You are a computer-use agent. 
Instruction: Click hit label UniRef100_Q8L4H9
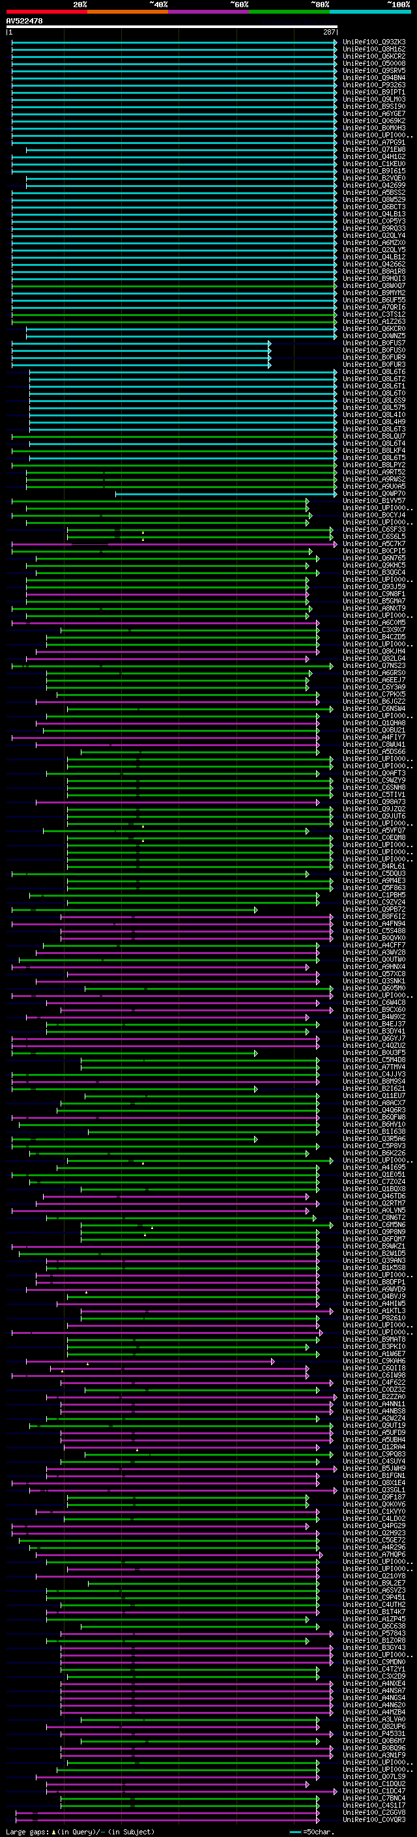tap(374, 422)
